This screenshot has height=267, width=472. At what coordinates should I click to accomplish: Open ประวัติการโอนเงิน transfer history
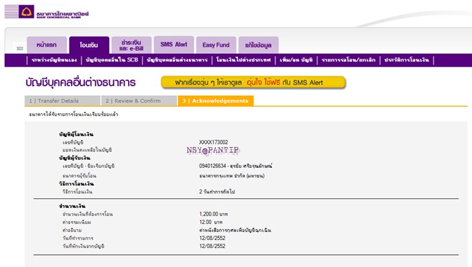(x=407, y=60)
